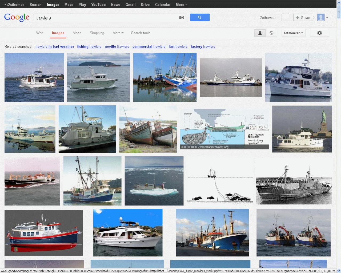
Task: Toggle personal results person icon
Action: 260,33
